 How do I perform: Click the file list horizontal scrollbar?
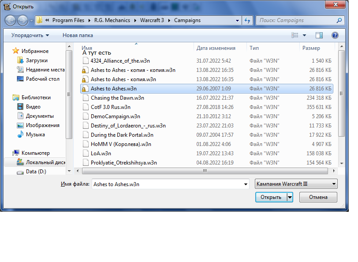click(x=205, y=171)
